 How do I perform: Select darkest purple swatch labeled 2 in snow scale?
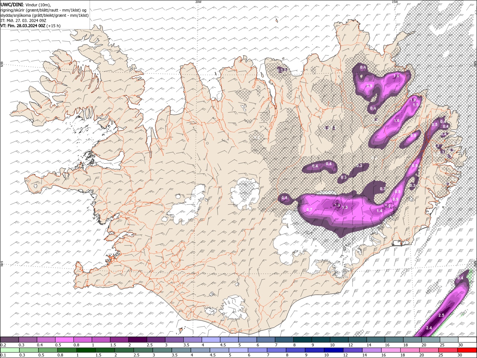[137, 340]
